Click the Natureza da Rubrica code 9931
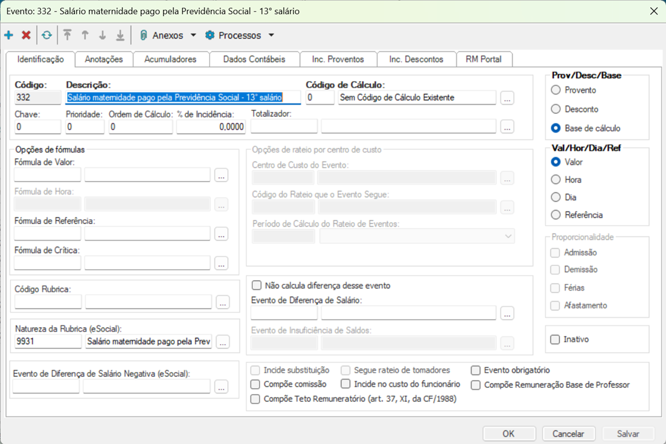The height and width of the screenshot is (444, 666). (x=48, y=342)
